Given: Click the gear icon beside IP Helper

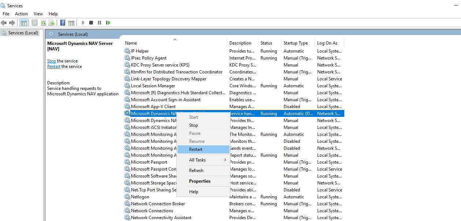Looking at the screenshot, I should [127, 51].
